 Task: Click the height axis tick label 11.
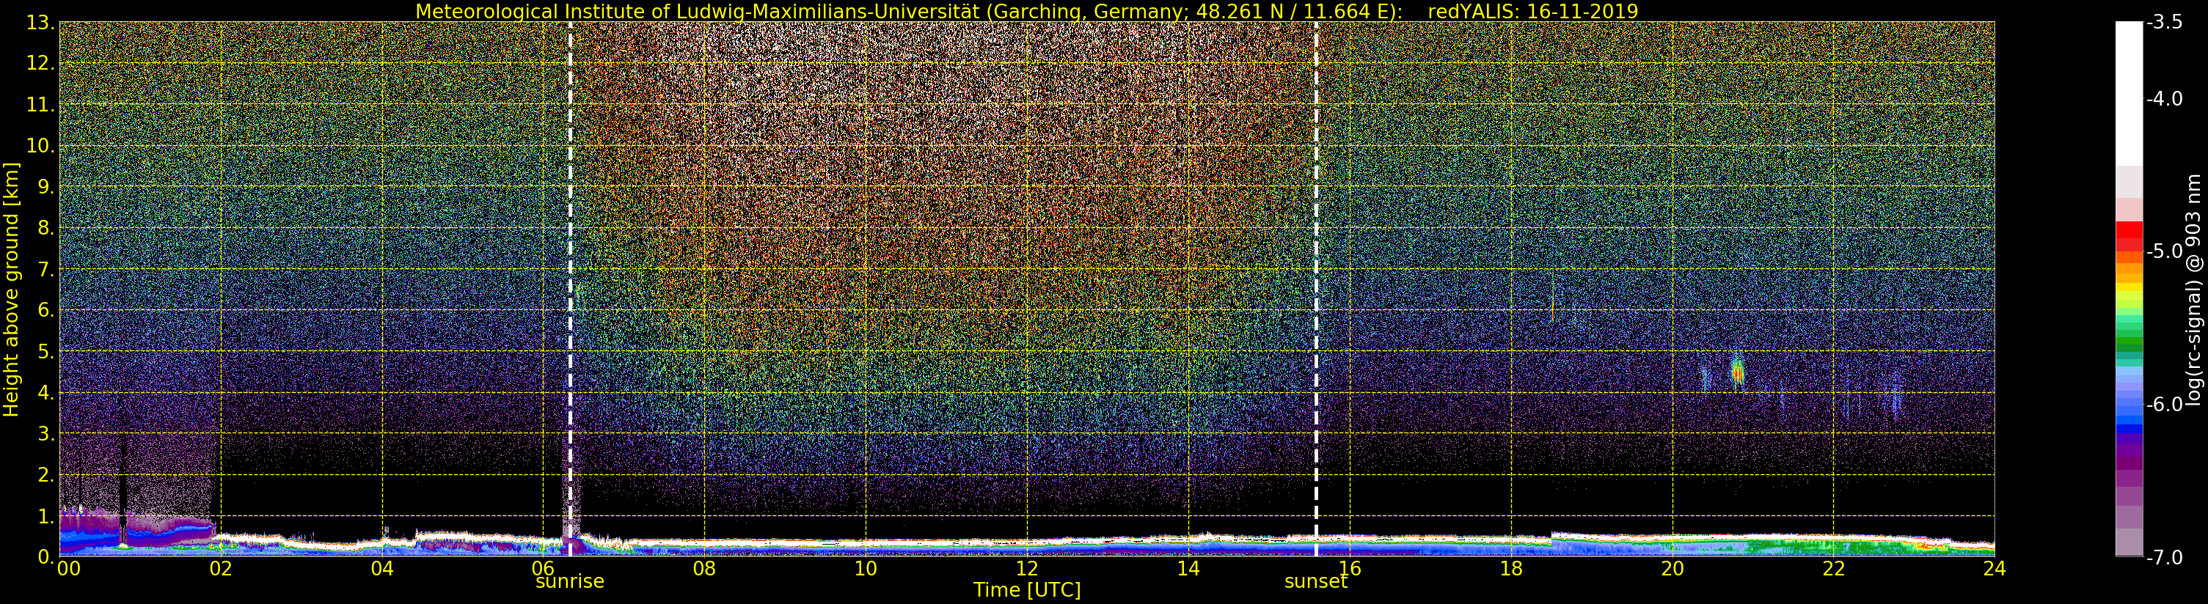[x=41, y=105]
